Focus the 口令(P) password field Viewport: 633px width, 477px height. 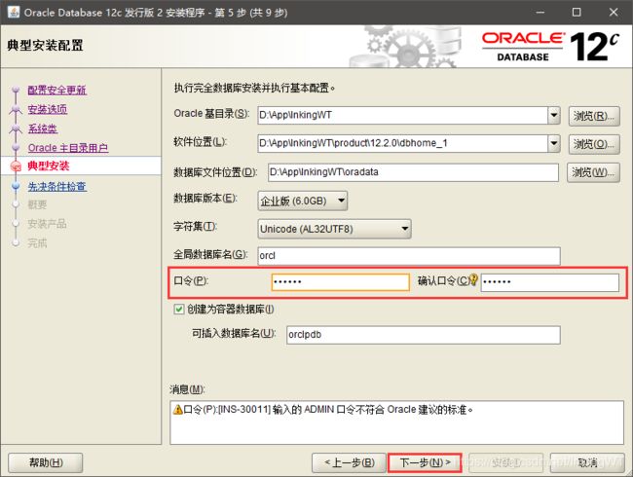340,281
